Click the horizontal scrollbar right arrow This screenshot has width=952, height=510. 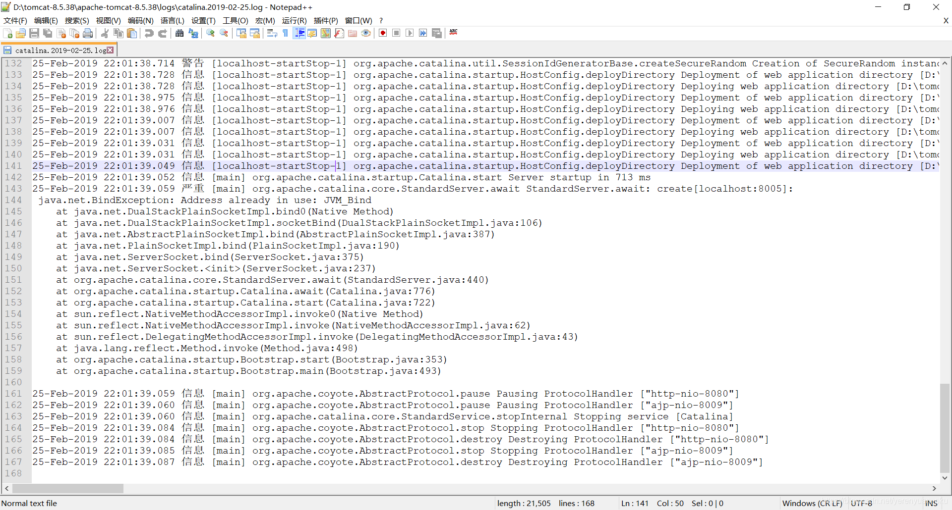click(x=935, y=489)
